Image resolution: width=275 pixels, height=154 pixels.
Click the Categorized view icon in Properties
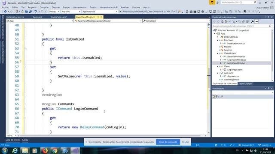[x=214, y=97]
